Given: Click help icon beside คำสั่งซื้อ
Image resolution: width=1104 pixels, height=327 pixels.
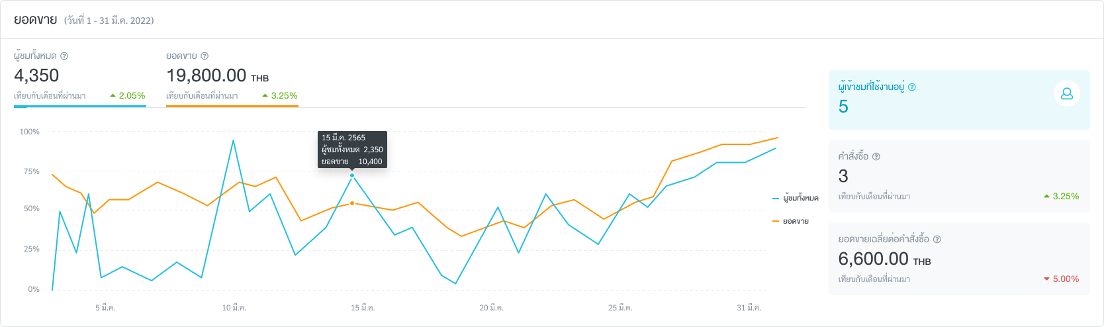Looking at the screenshot, I should pyautogui.click(x=876, y=157).
